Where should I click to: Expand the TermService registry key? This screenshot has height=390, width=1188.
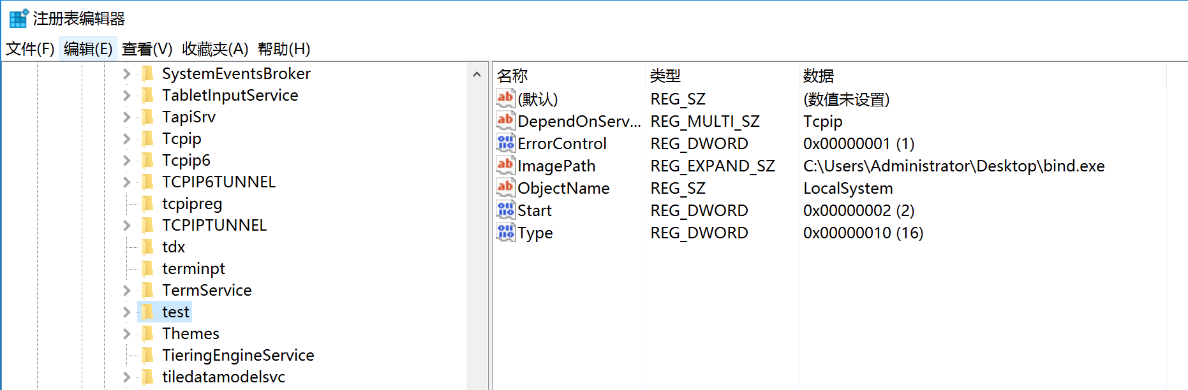tap(126, 291)
